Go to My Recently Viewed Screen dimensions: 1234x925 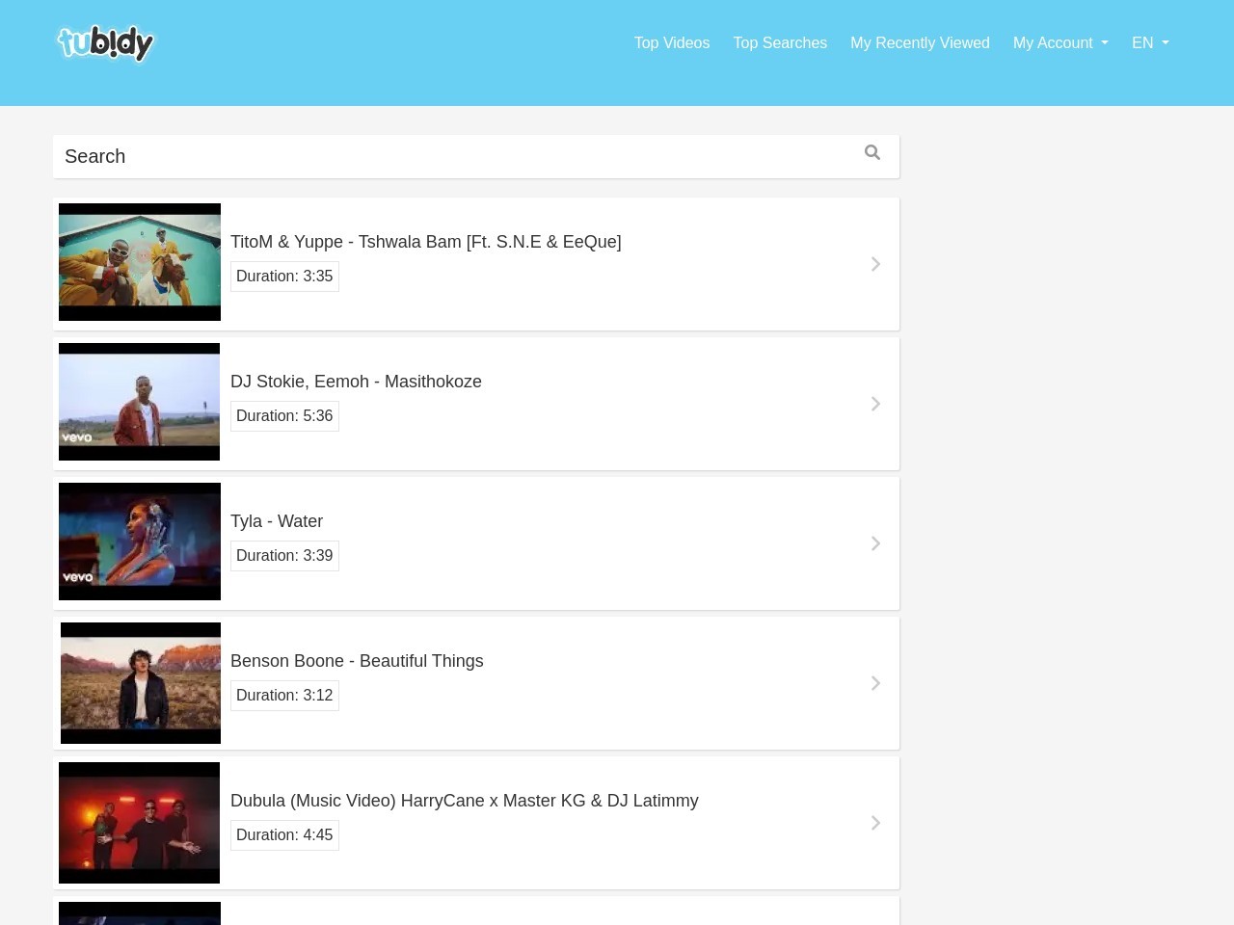(920, 42)
